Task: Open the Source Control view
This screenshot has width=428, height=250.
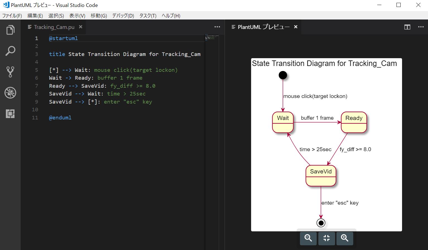Action: 10,72
